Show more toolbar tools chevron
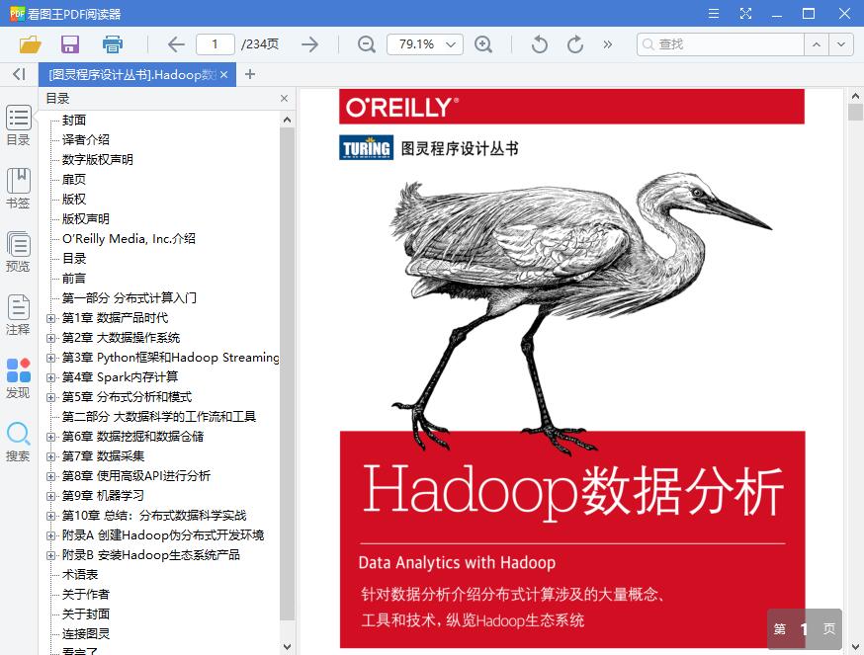The width and height of the screenshot is (864, 655). [608, 44]
